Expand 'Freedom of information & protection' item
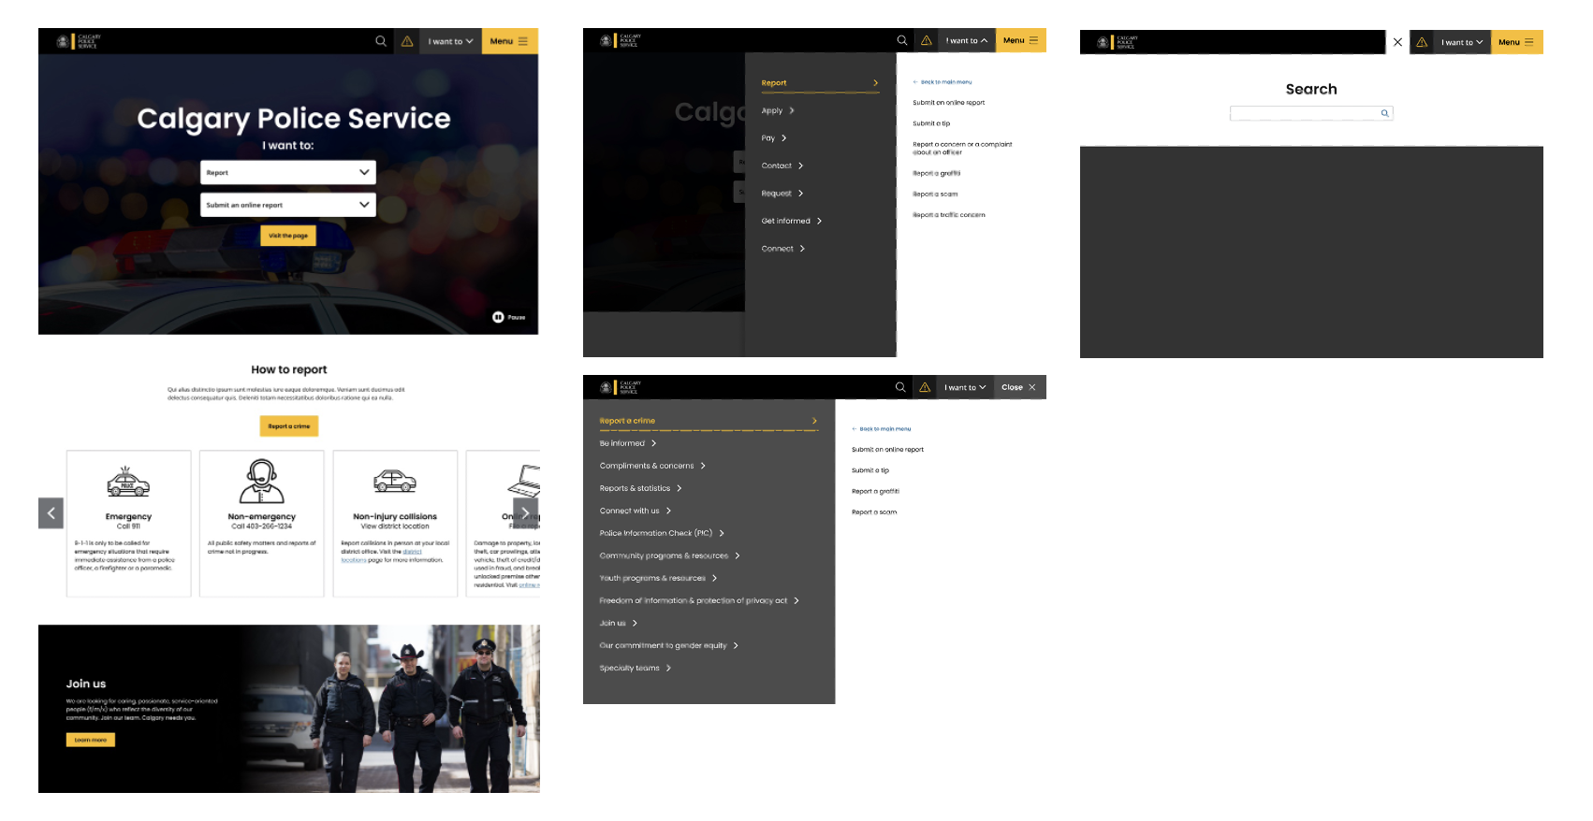Screen dimensions: 1593x821 click(699, 600)
